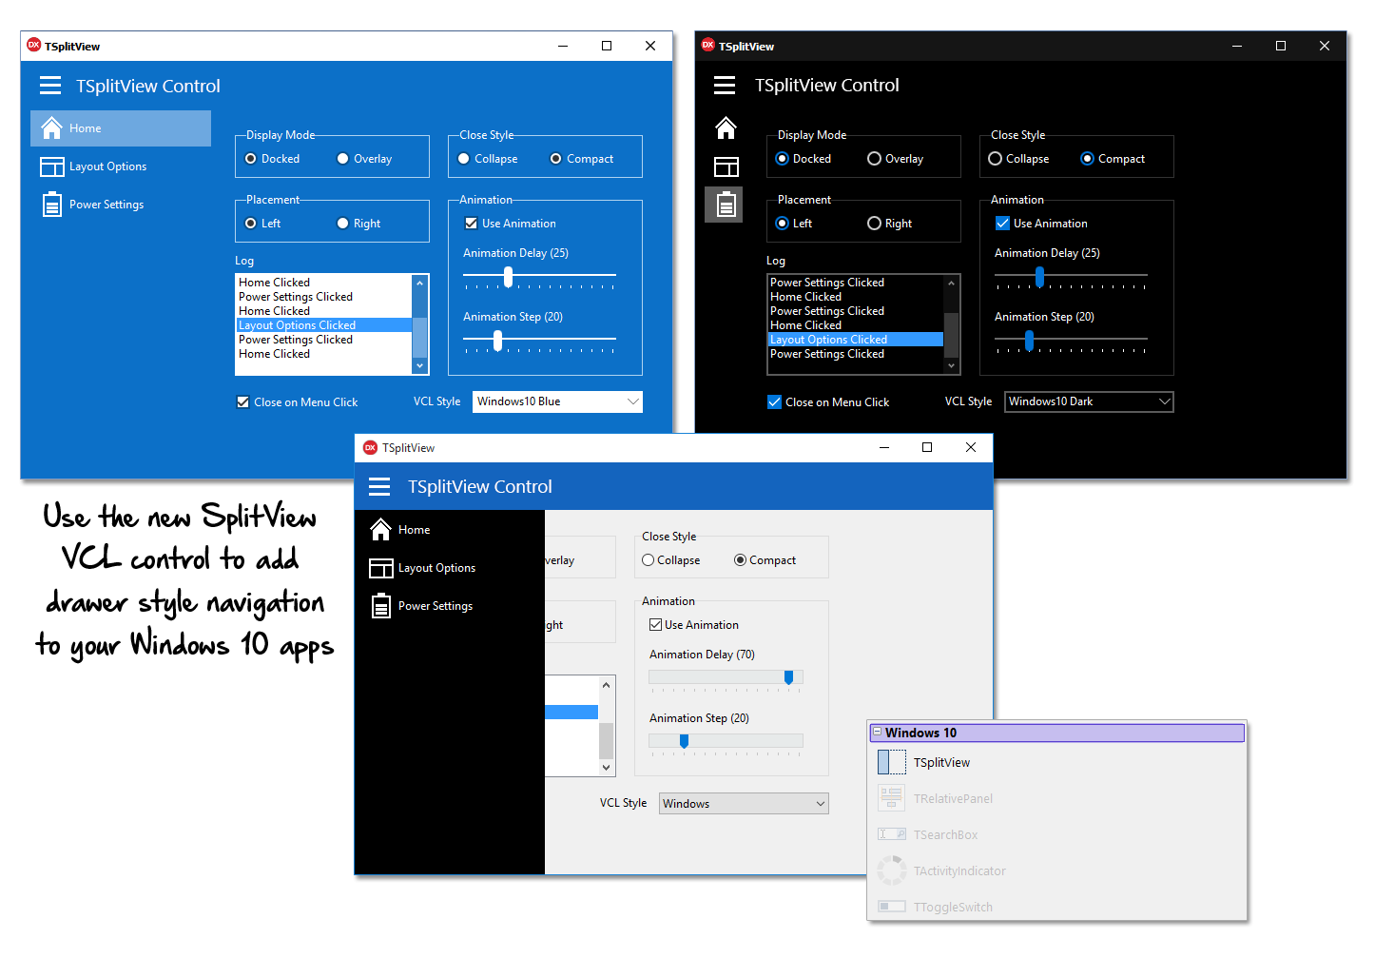Click Home house icon in blue window

[x=52, y=127]
